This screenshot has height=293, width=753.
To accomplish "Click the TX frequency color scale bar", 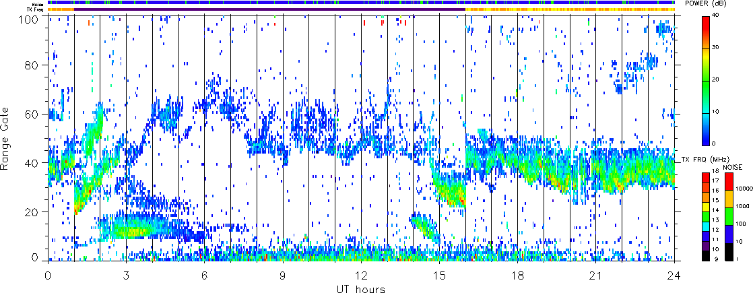I will (705, 216).
